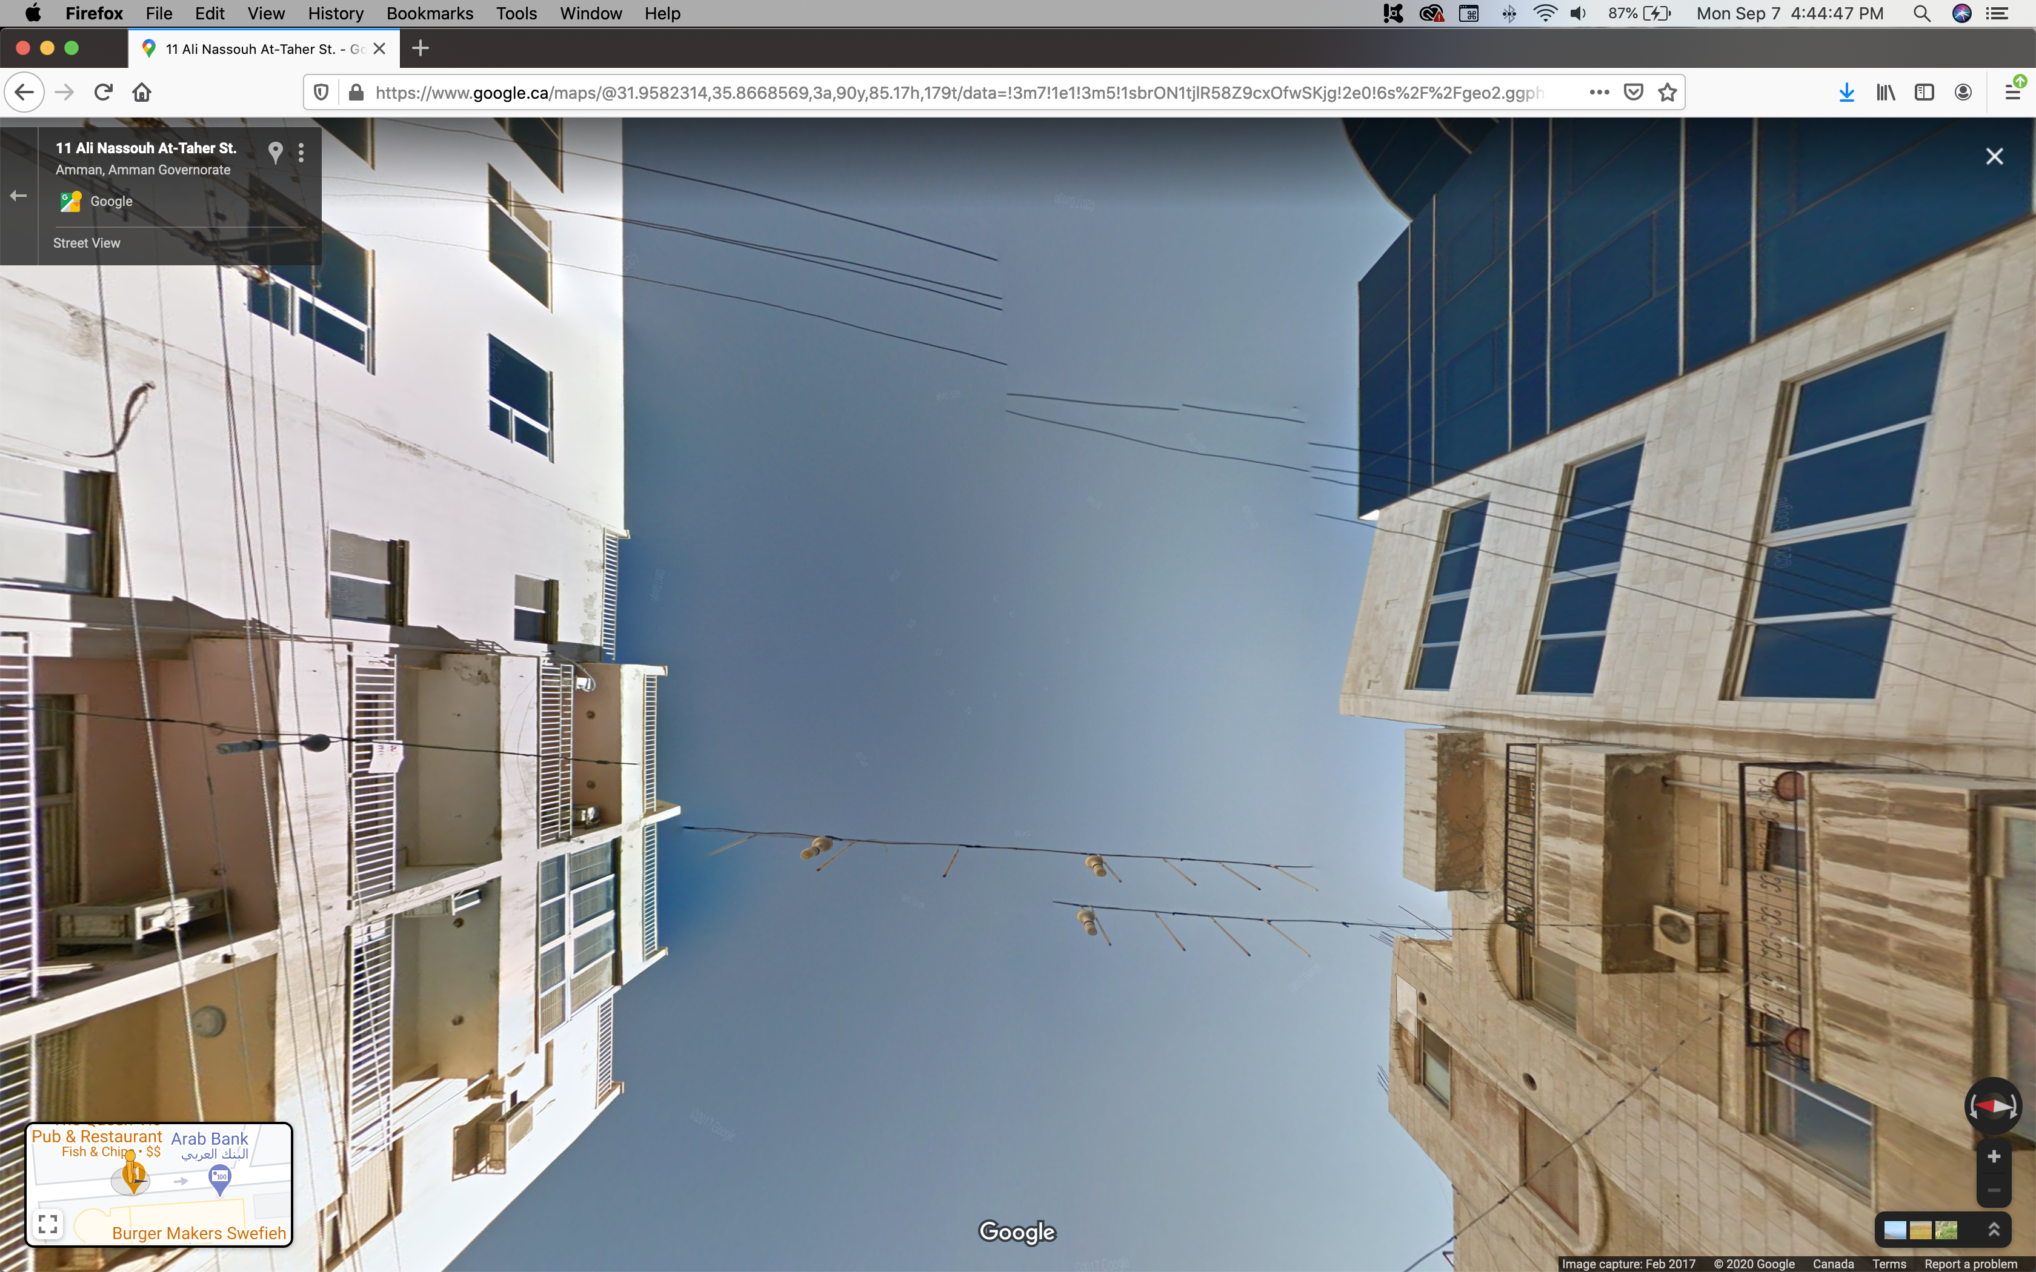This screenshot has height=1272, width=2036.
Task: Click the Street View compass control
Action: pos(1992,1105)
